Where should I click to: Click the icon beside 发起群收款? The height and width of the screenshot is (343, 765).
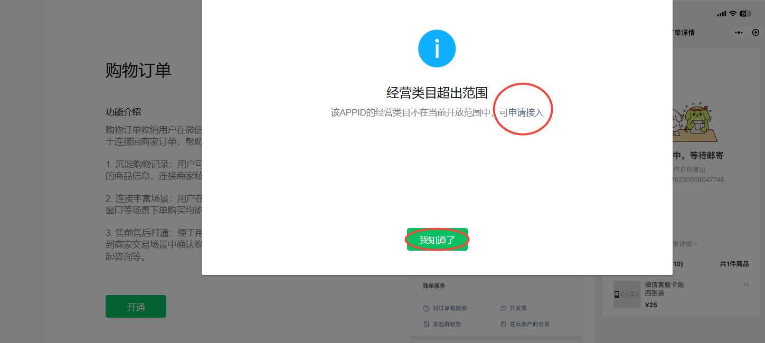pos(426,324)
